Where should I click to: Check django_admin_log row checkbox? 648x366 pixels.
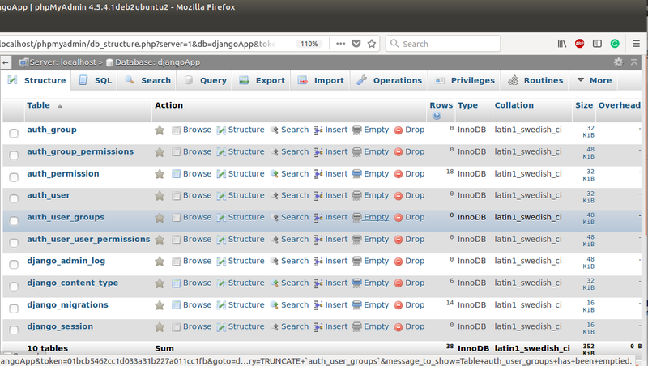pos(14,265)
